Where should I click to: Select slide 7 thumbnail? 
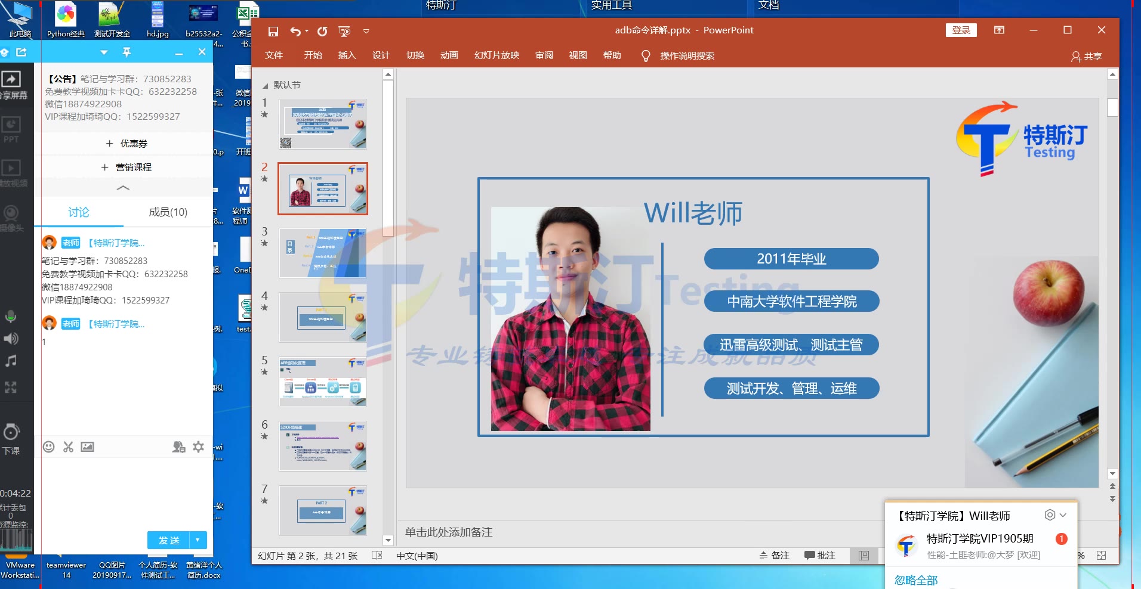coord(323,510)
